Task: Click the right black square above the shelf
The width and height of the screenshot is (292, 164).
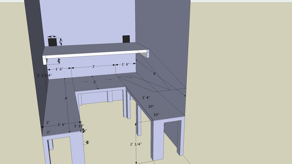Action: [126, 39]
